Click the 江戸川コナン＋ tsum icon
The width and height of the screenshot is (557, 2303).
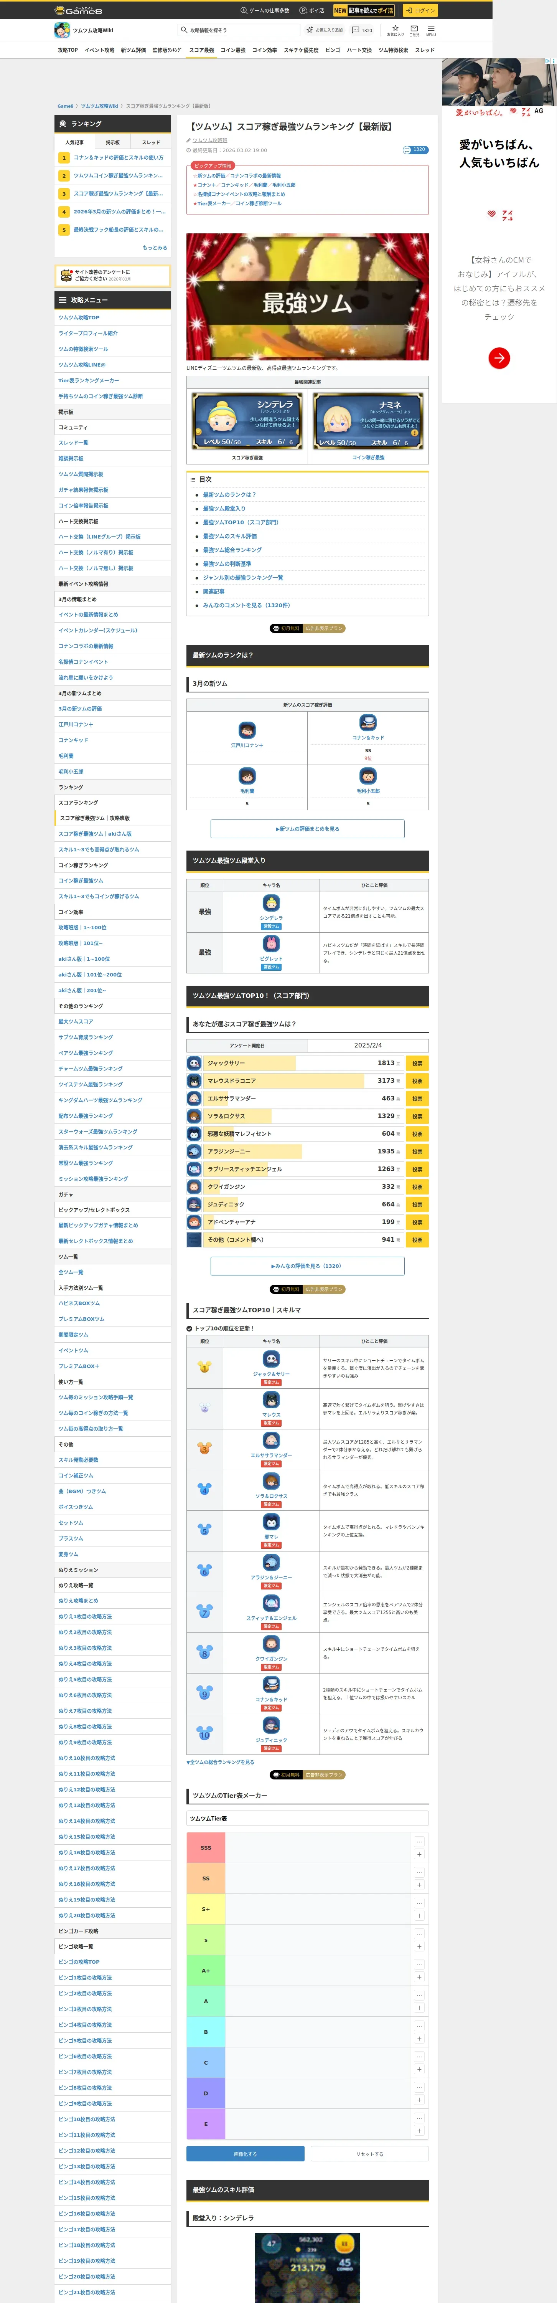[247, 730]
